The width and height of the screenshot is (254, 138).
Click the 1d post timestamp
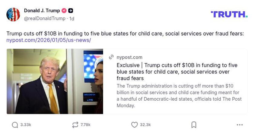pyautogui.click(x=72, y=19)
